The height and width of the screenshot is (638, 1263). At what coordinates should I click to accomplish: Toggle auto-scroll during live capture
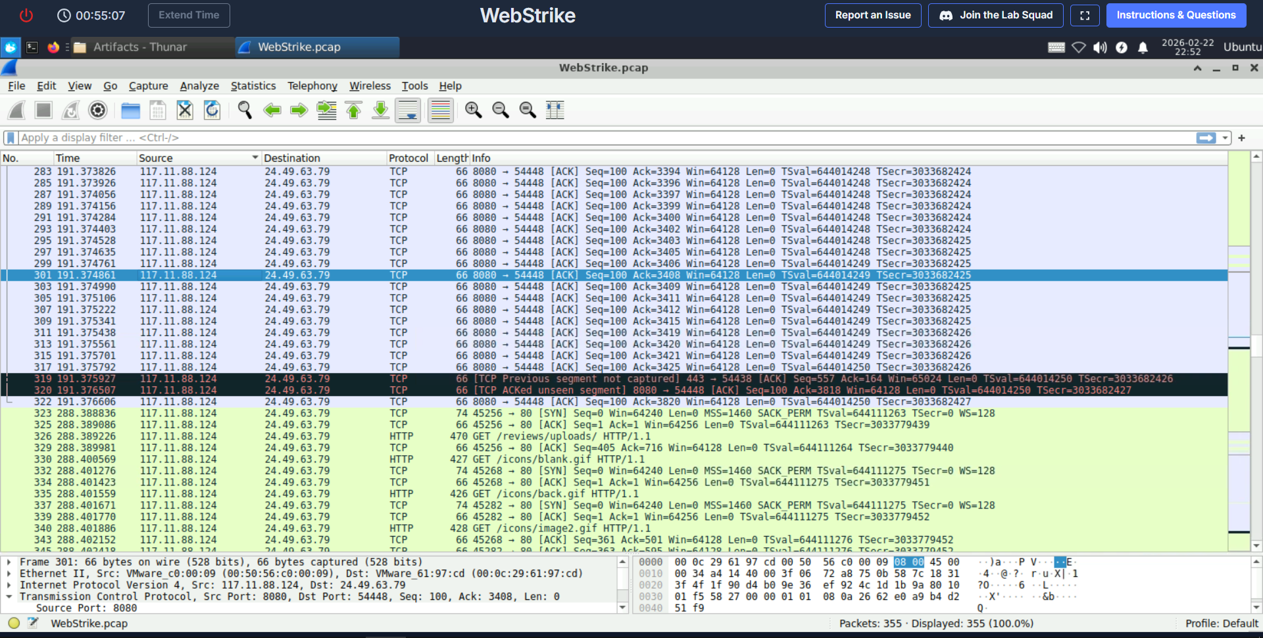[408, 110]
